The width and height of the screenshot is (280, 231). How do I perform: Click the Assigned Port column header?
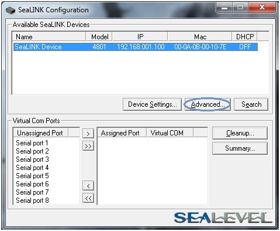[122, 133]
